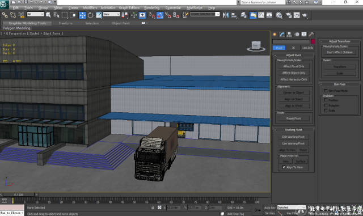Viewport: 363px width, 216px height.
Task: Click the time slider frame handle
Action: click(x=18, y=194)
